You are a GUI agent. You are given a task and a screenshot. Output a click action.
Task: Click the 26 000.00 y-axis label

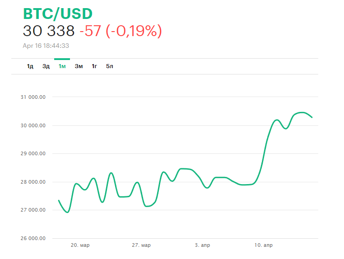tap(34, 239)
